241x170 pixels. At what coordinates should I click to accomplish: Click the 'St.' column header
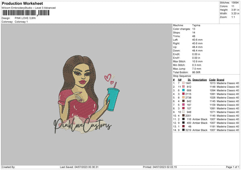tap(190, 80)
